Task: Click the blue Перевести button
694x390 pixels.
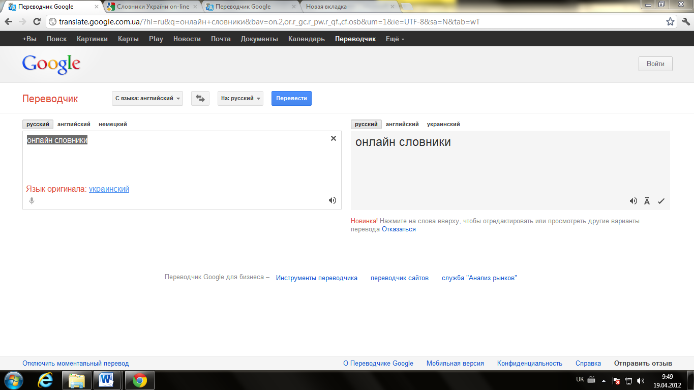Action: coord(291,98)
